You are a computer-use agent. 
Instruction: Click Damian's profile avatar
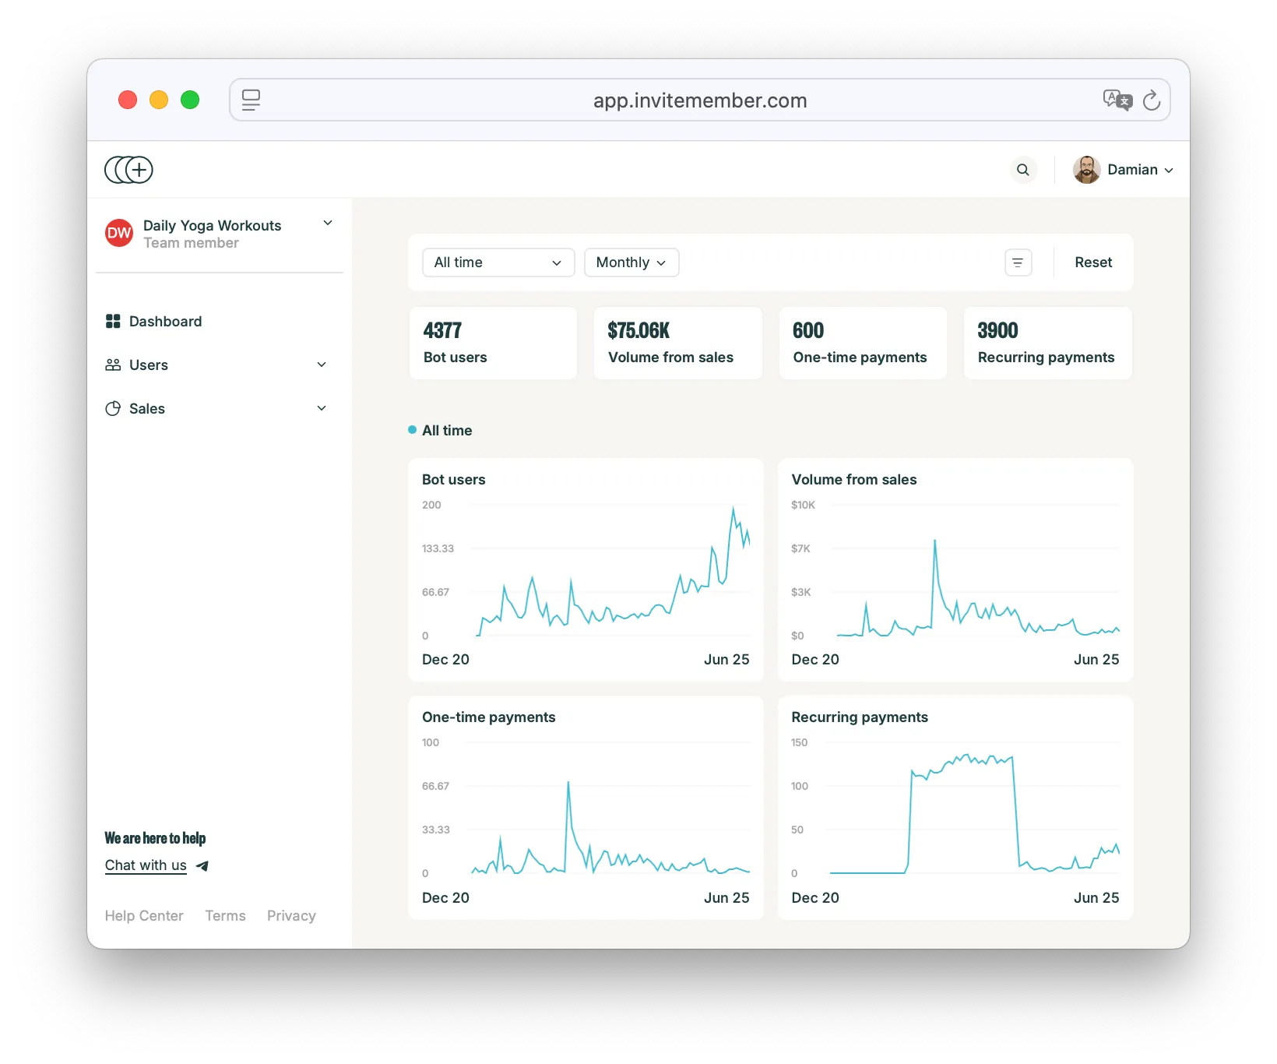1086,170
